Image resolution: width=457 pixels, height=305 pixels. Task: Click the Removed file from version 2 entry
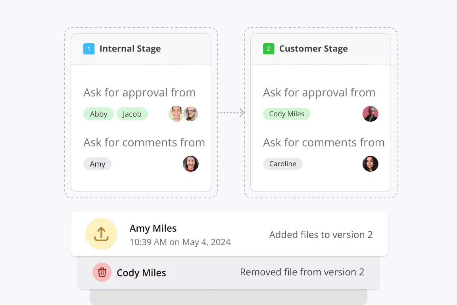(302, 272)
